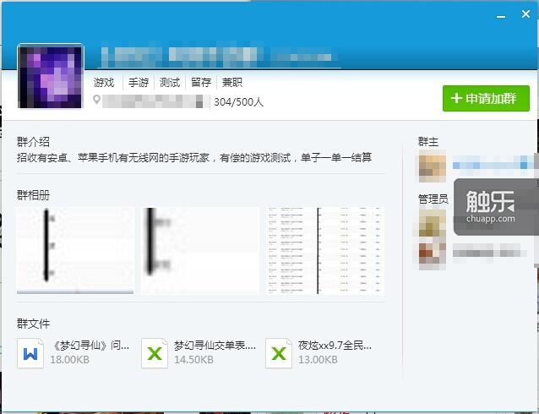Image resolution: width=539 pixels, height=414 pixels.
Task: Open the second group album thumbnail
Action: click(199, 250)
